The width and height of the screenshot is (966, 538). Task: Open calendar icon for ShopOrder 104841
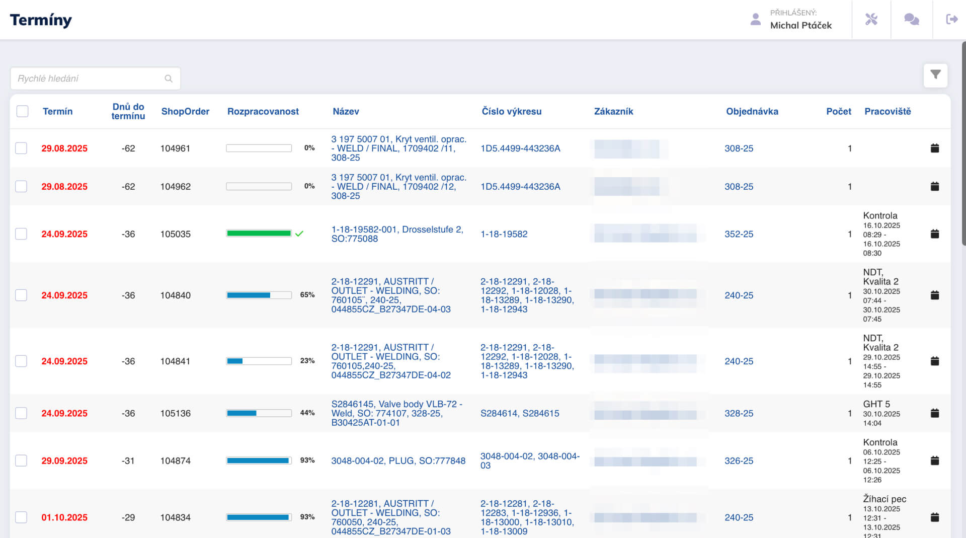click(x=935, y=361)
